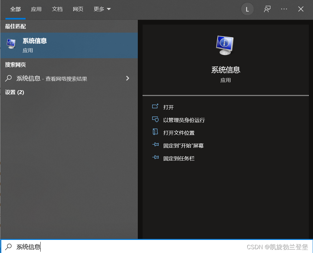The image size is (313, 253).
Task: Select 打开文件位置
Action: coord(179,133)
